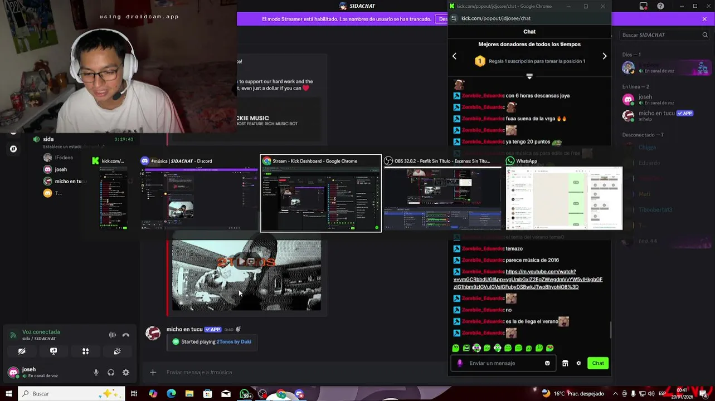
Task: Click the Windows taskbar 'Buscar' search box
Action: (x=71, y=394)
